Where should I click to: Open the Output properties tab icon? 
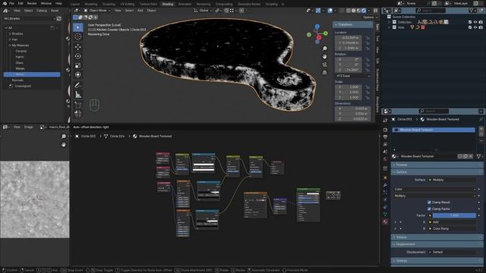pos(385,136)
